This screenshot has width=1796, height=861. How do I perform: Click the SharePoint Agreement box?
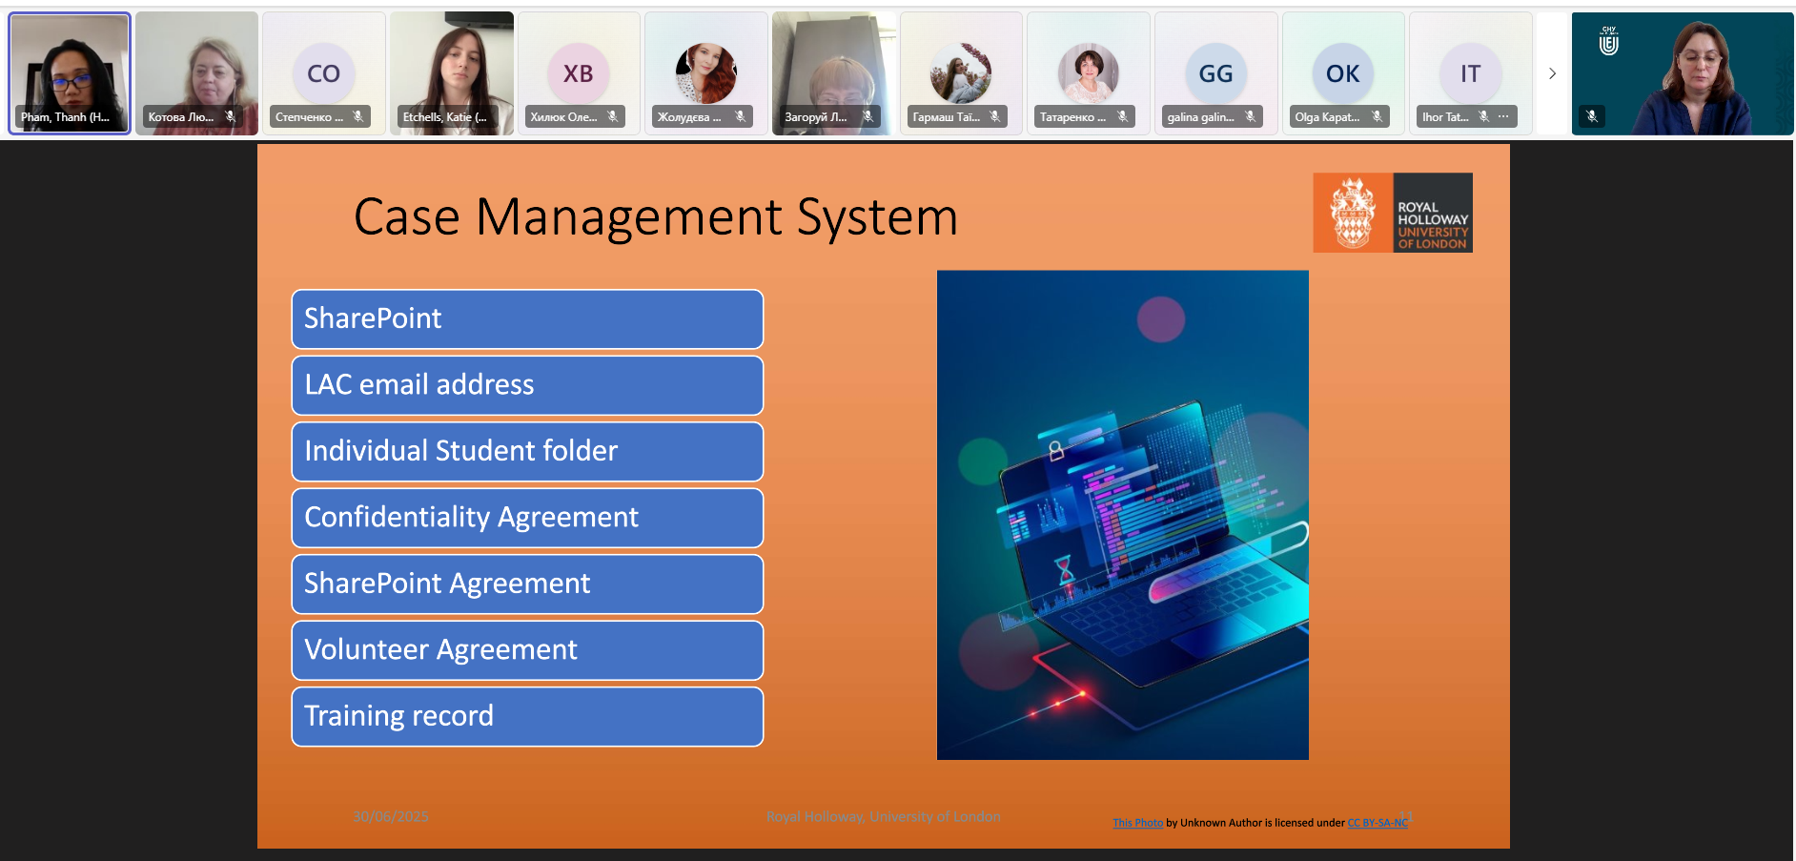coord(527,584)
